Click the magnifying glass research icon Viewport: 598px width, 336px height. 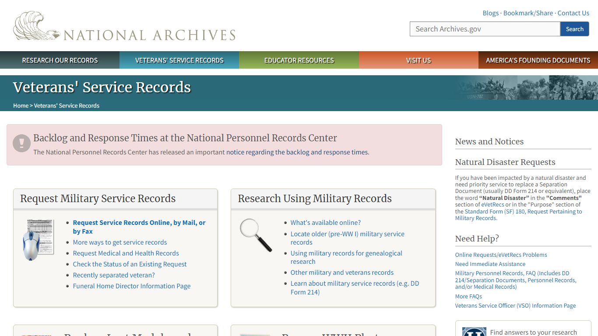[x=256, y=235]
